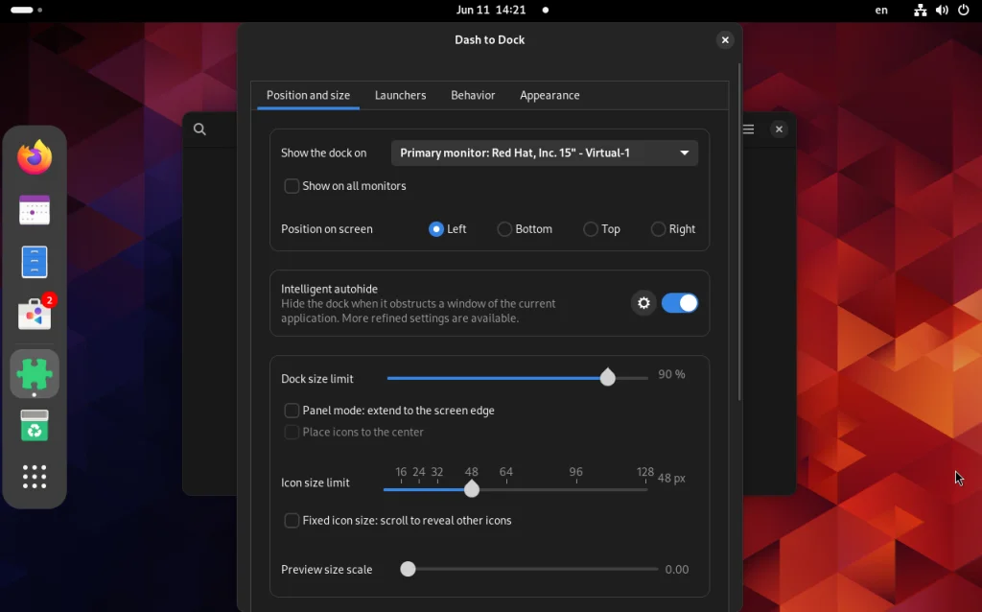The width and height of the screenshot is (982, 612).
Task: Click the green Extensions puzzle icon
Action: point(35,372)
